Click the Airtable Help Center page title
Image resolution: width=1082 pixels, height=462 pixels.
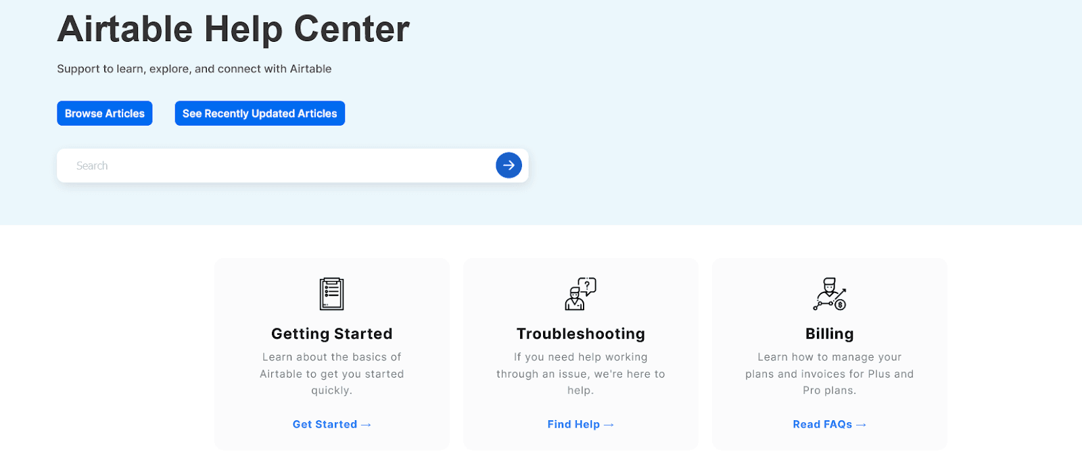pos(233,30)
